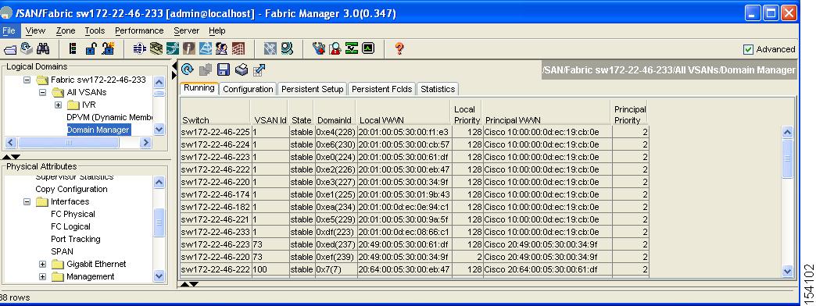Expand the Gigabit Ethernet folder node
This screenshot has height=306, width=816.
pyautogui.click(x=43, y=264)
